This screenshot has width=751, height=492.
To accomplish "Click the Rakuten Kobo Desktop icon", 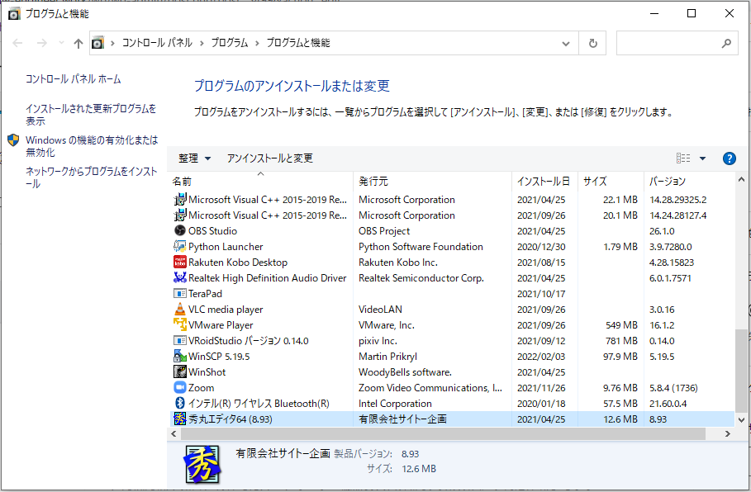I will pyautogui.click(x=179, y=263).
